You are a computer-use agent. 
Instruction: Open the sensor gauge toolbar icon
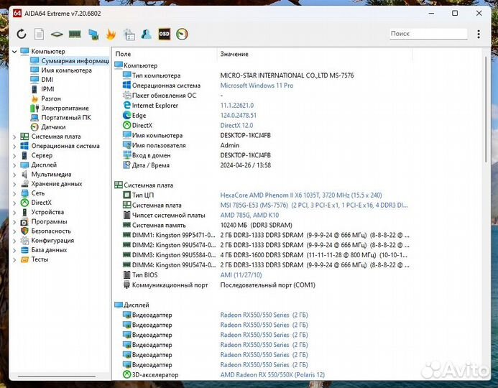click(x=182, y=34)
